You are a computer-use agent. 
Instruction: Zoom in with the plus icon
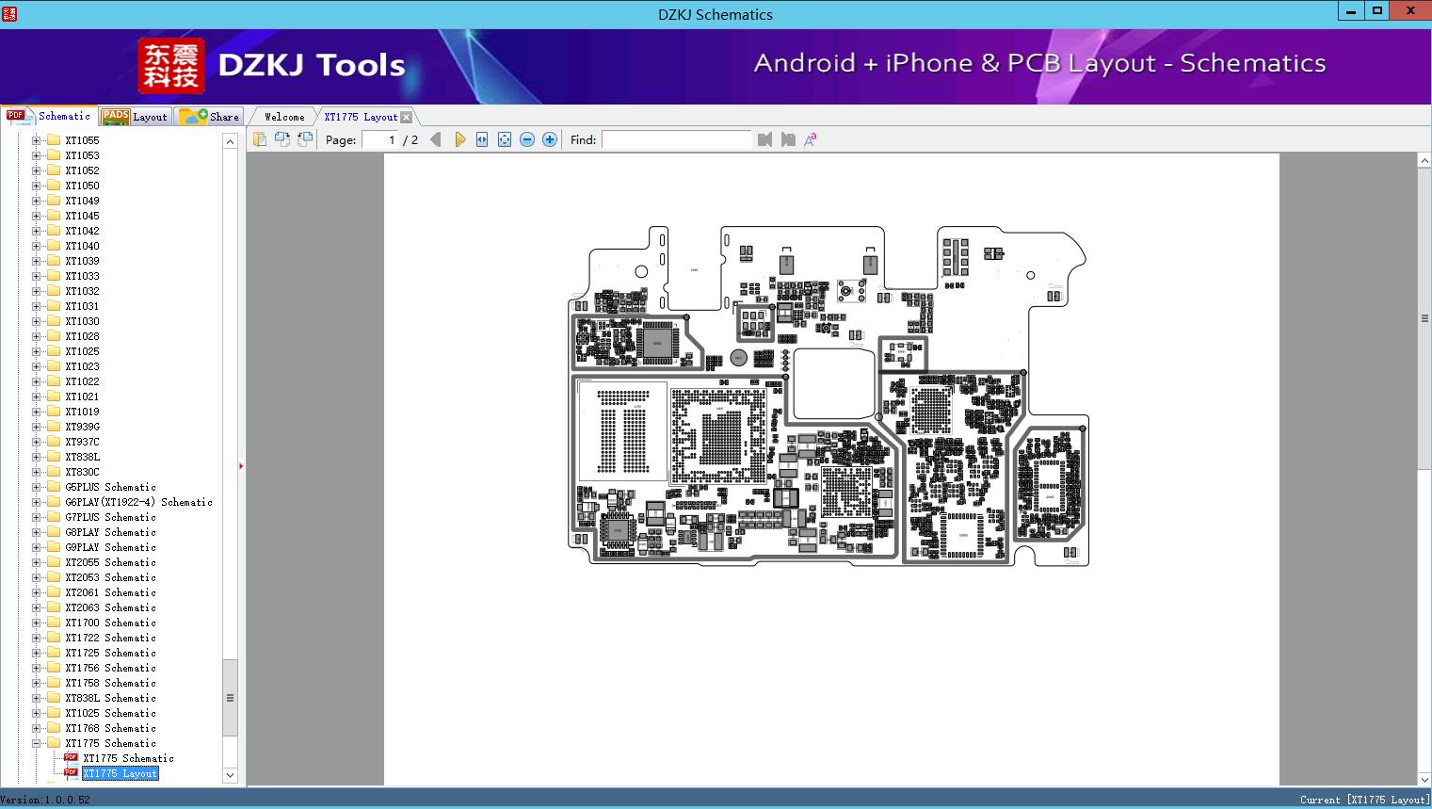pyautogui.click(x=550, y=139)
